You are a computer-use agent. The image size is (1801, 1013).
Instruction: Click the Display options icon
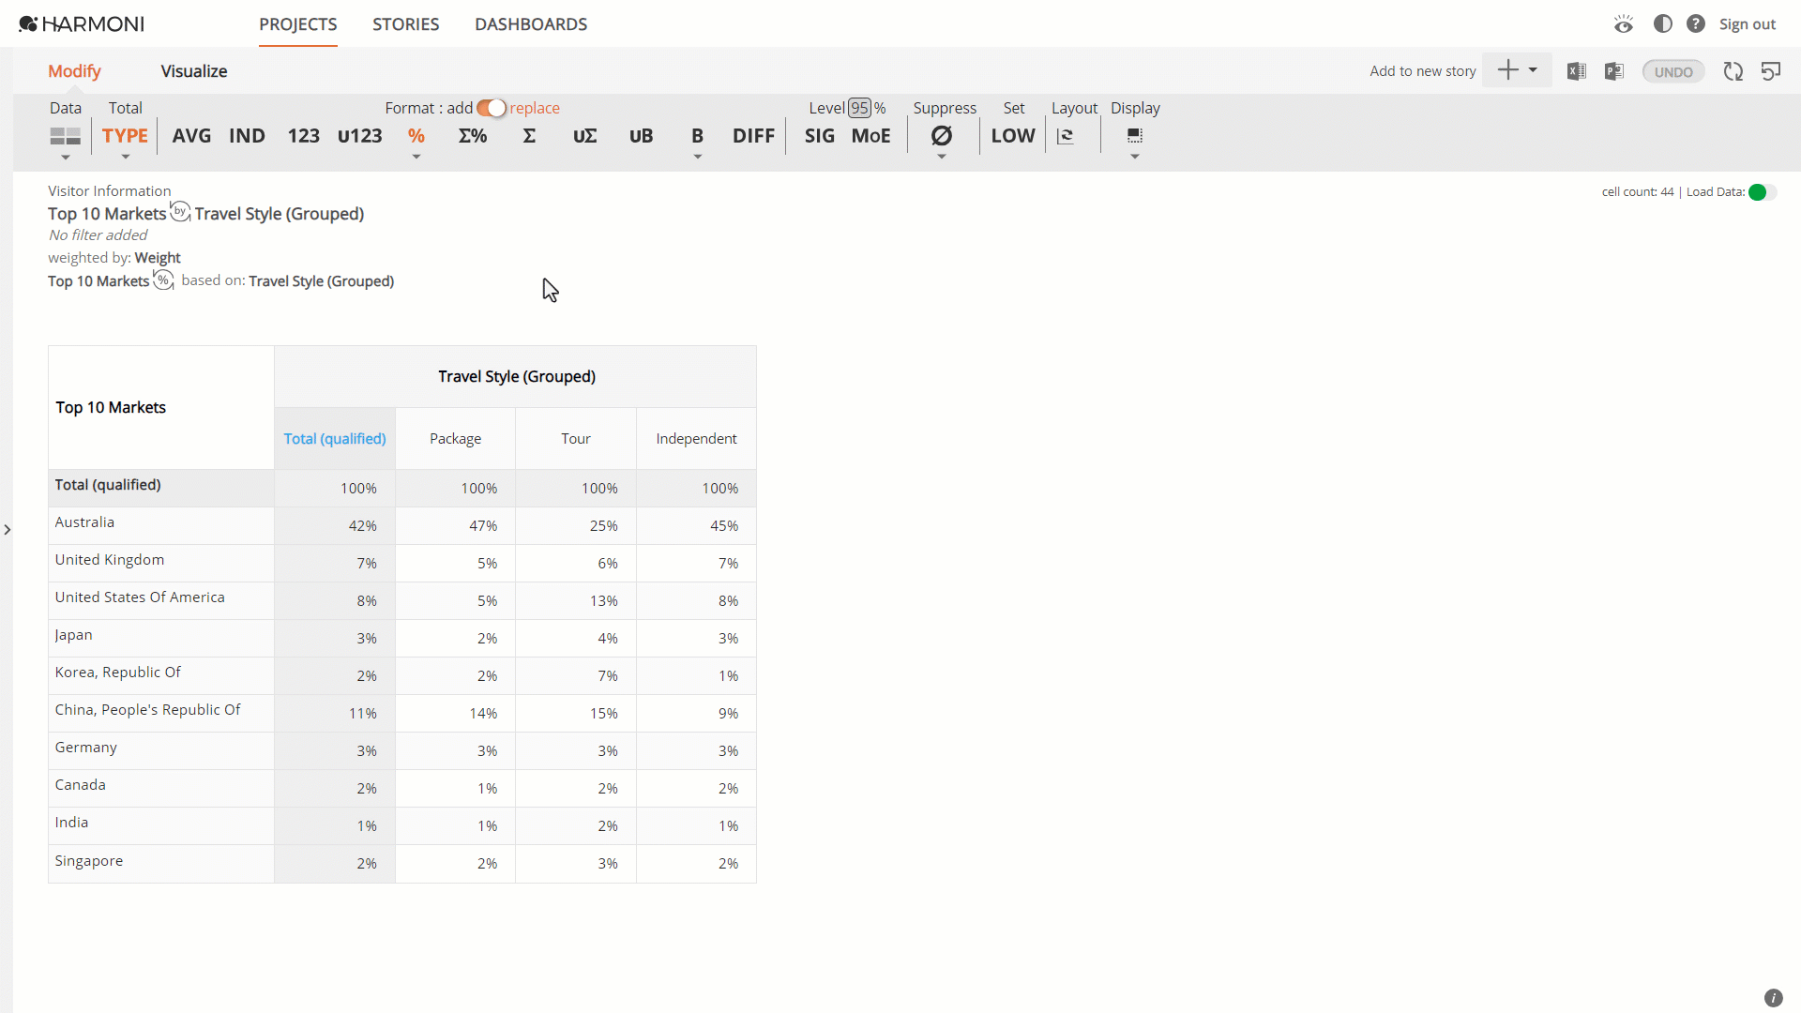[x=1135, y=136]
